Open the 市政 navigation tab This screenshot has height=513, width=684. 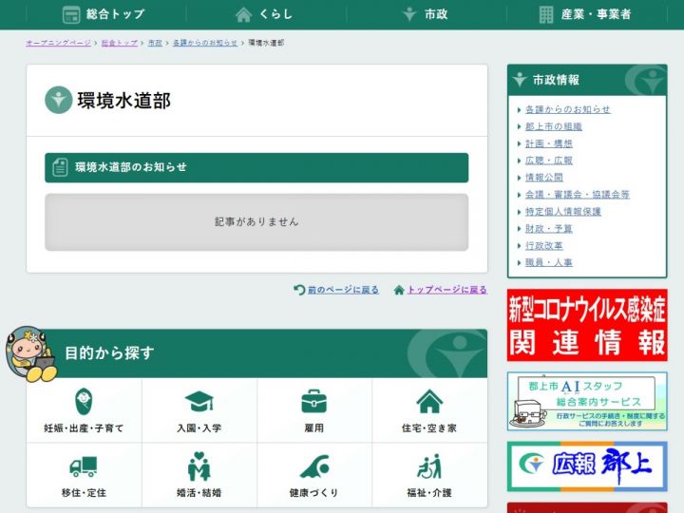click(425, 14)
